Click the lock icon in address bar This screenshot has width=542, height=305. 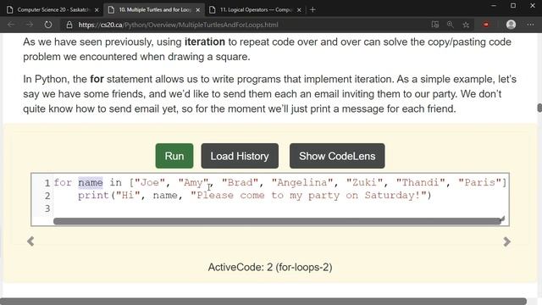69,25
